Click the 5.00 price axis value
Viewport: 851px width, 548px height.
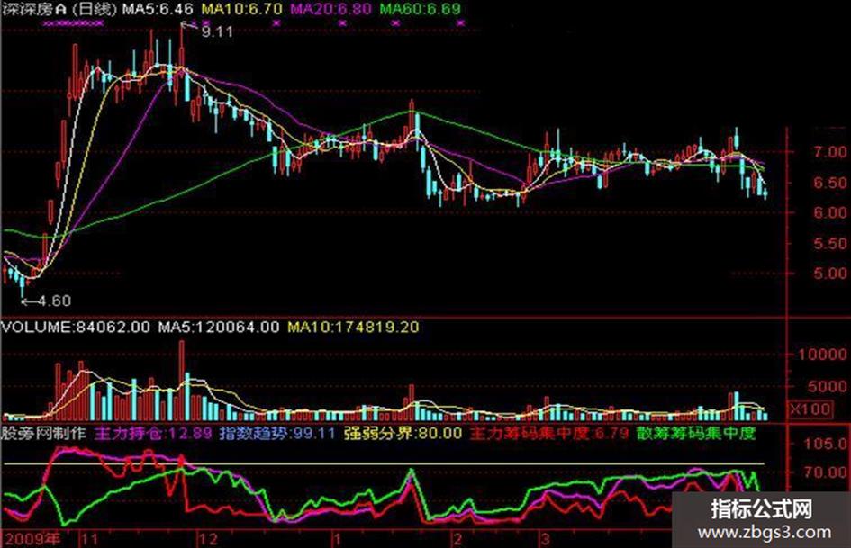click(830, 274)
